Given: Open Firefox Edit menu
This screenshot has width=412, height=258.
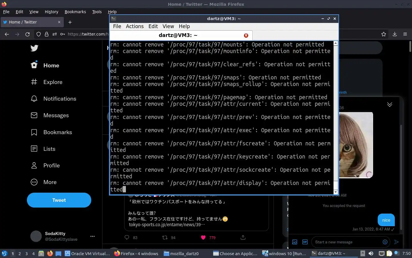Looking at the screenshot, I should tap(19, 12).
